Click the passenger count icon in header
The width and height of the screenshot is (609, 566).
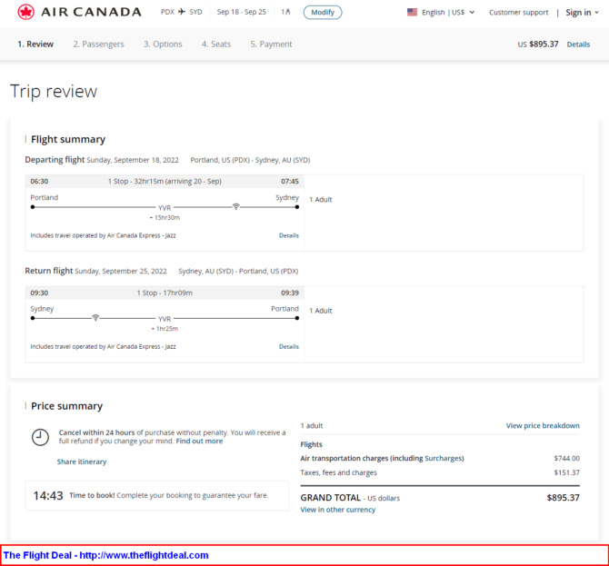click(285, 12)
